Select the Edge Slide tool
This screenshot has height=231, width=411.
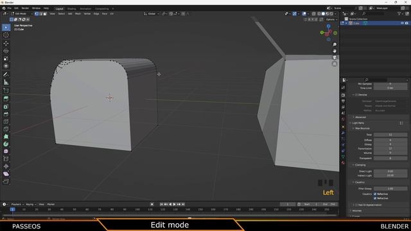pos(6,158)
